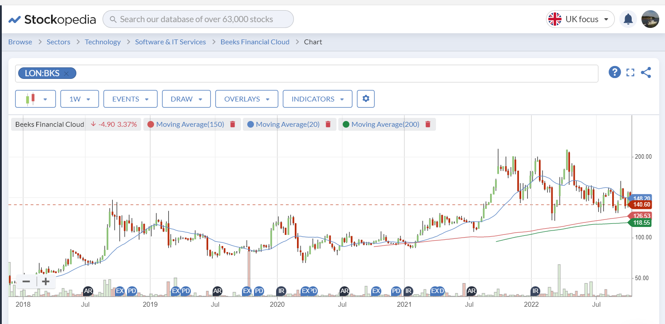Click the IR event marker at 2020
Screen dimensions: 665x324
coord(281,291)
